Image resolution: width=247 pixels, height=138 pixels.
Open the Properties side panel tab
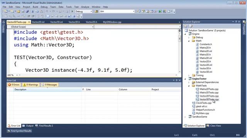244,28
